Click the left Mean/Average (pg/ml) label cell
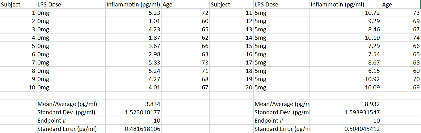Viewport: 421px width, 133px height. [x=71, y=104]
